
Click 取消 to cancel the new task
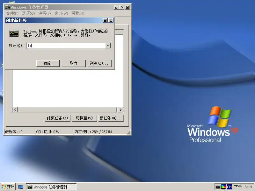pos(74,63)
